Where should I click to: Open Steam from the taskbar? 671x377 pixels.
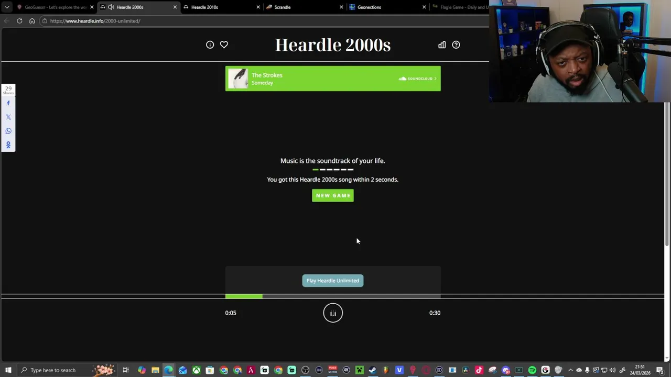372,370
